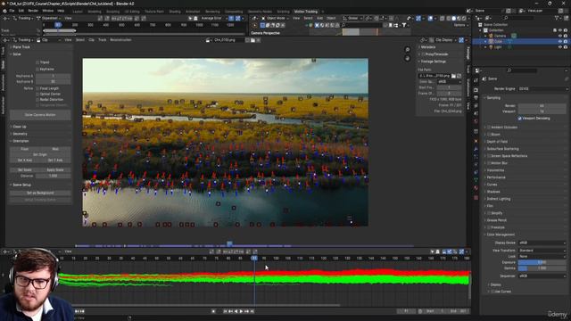Open the Edit menu

click(x=21, y=11)
